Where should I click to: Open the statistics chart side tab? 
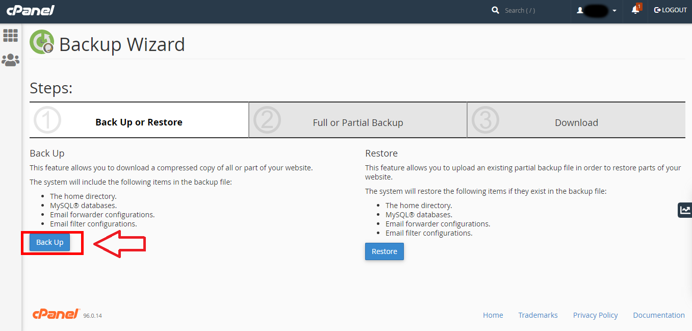coord(685,210)
